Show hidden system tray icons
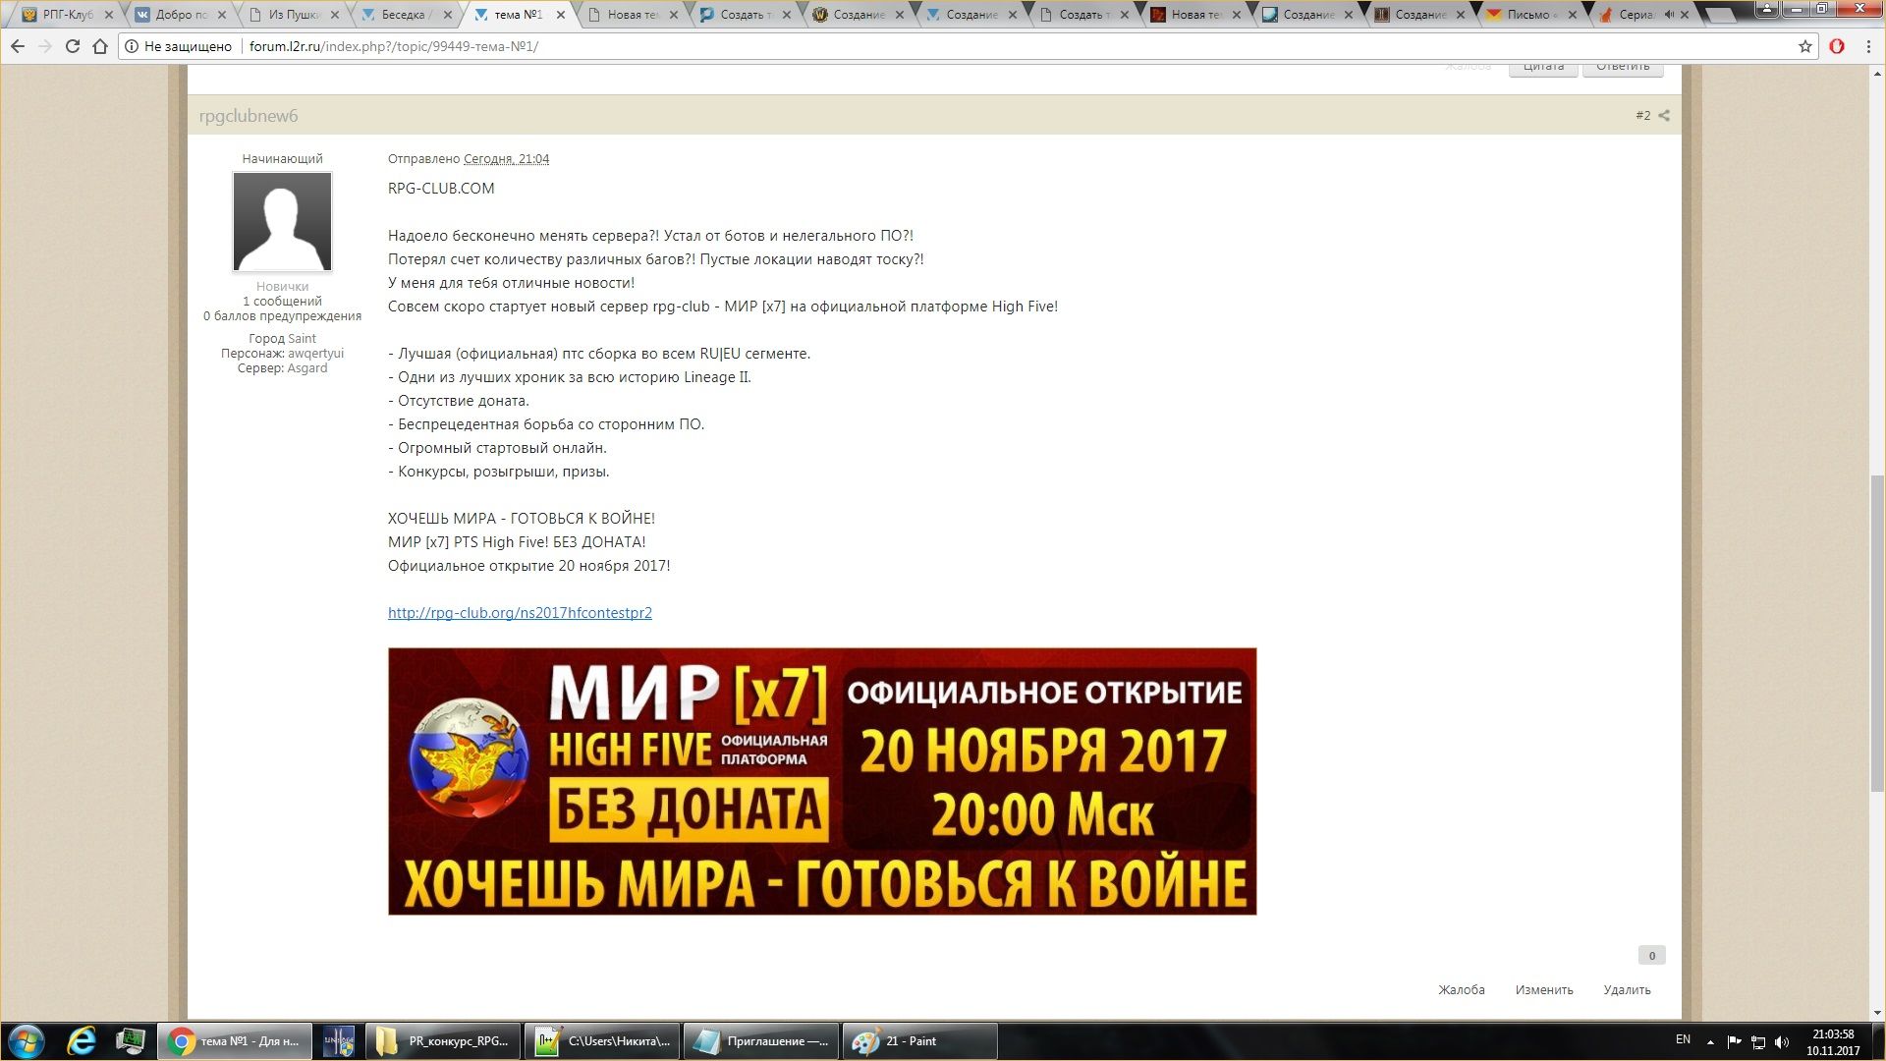 pyautogui.click(x=1710, y=1042)
